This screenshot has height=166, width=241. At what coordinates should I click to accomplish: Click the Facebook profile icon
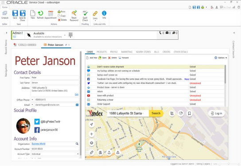pos(37,130)
